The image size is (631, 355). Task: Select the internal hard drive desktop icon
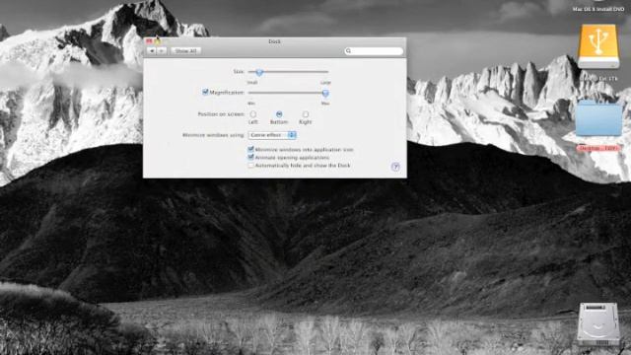pyautogui.click(x=598, y=324)
